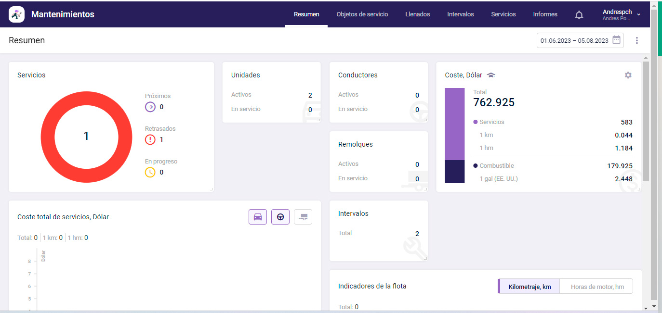Viewport: 662px width, 313px height.
Task: Click the 1 gal (EE. UU.) value 2.448
Action: [624, 179]
